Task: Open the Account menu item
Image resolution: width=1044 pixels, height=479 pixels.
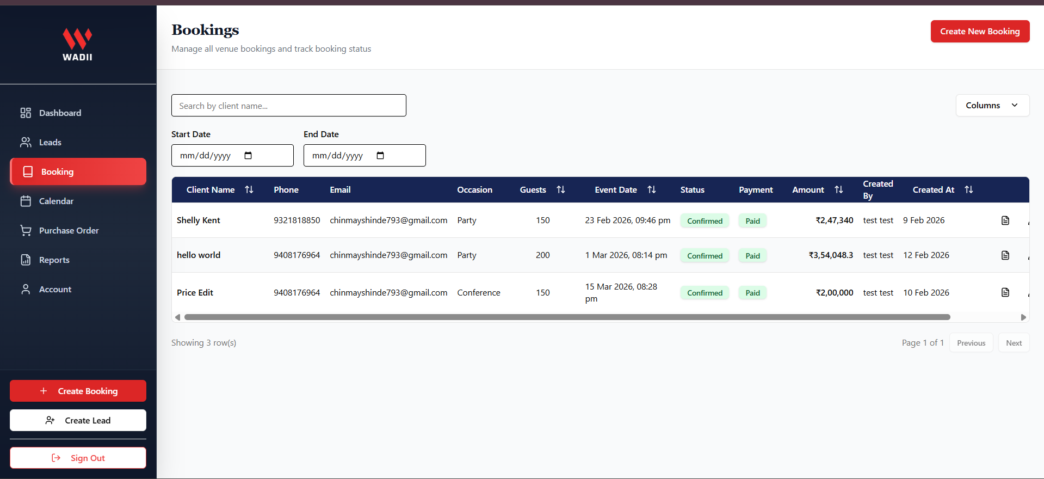Action: point(78,289)
